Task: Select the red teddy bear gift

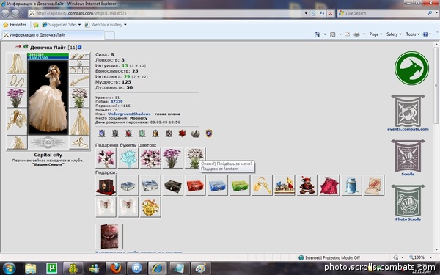Action: tap(307, 186)
